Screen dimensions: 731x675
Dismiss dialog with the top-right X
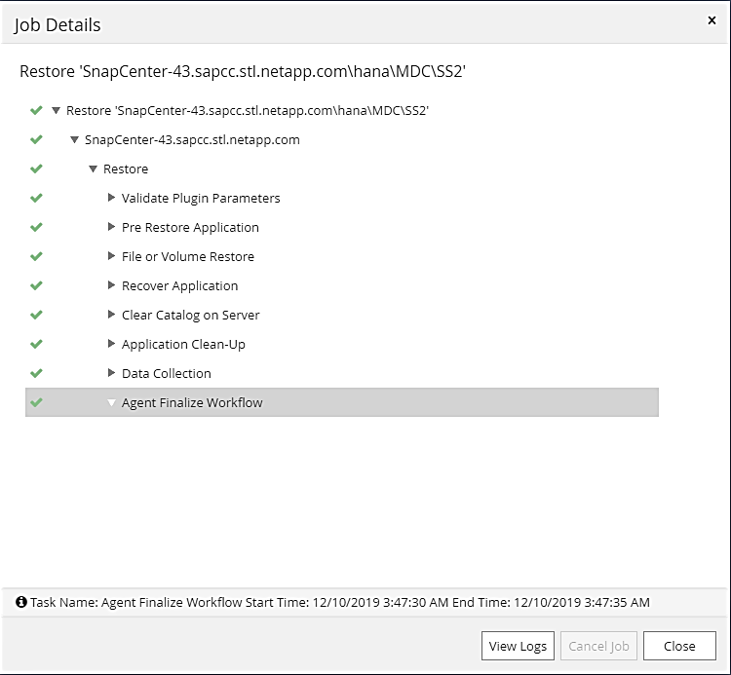coord(712,20)
